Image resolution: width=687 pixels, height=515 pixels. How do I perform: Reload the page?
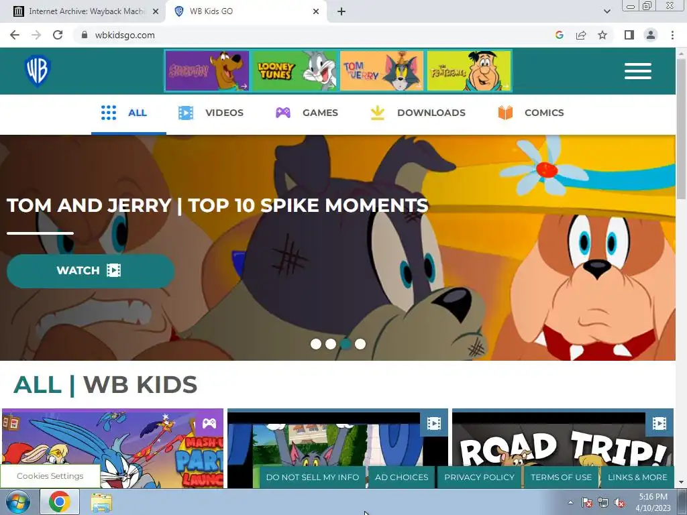(58, 35)
